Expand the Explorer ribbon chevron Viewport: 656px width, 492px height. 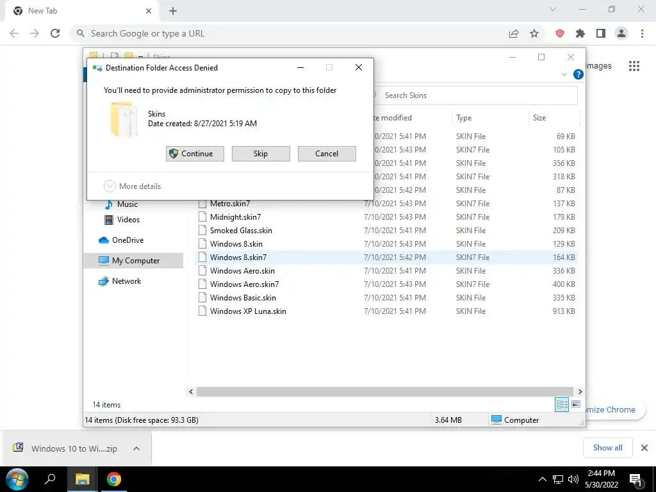pos(564,74)
